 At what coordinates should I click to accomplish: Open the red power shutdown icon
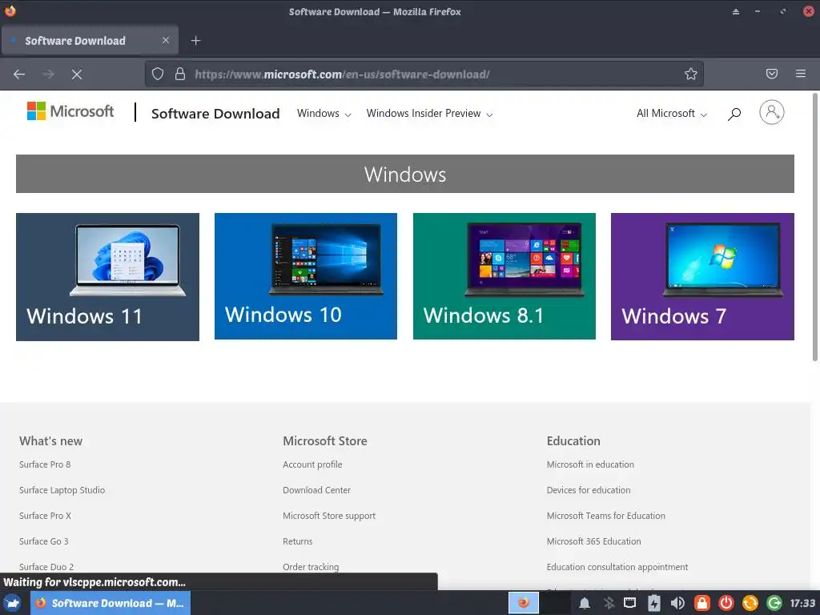(726, 604)
